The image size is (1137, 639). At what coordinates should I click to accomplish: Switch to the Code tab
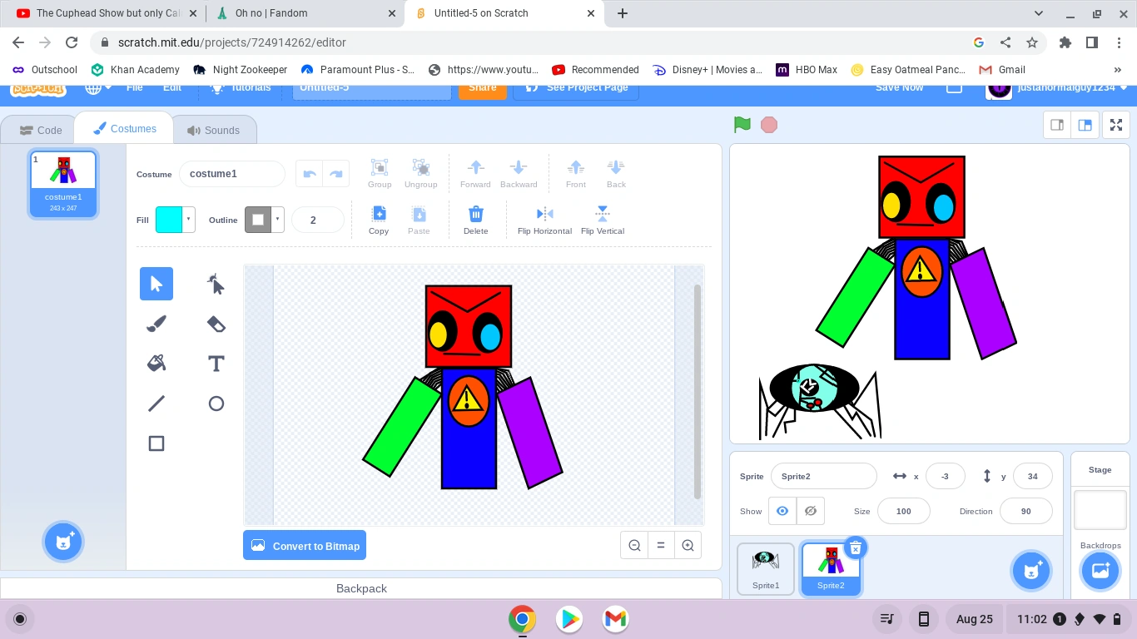tap(39, 130)
